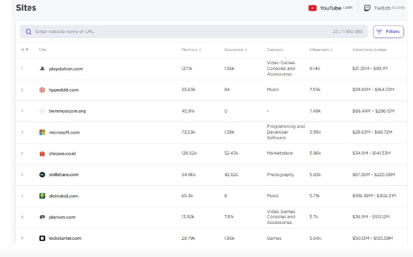Sort table by Mentions column
The height and width of the screenshot is (257, 413).
pos(191,50)
